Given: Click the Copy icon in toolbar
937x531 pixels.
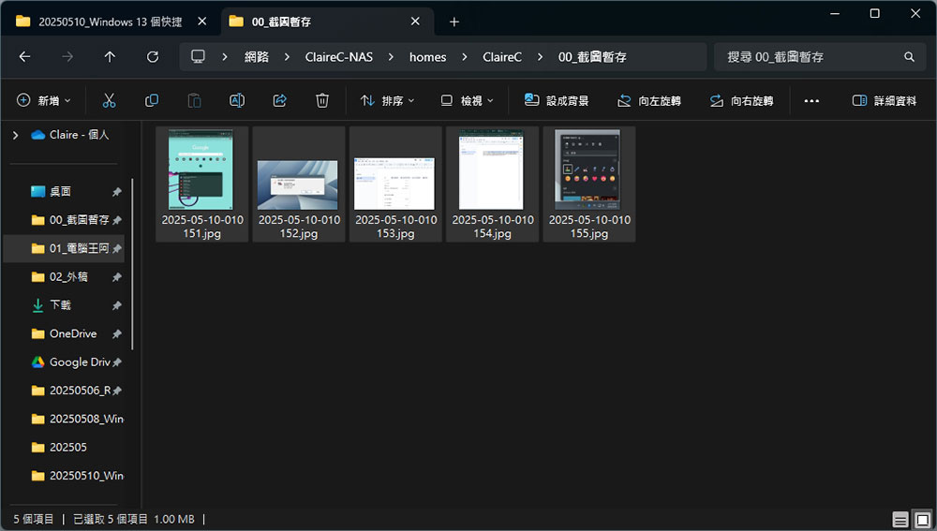Looking at the screenshot, I should click(152, 100).
